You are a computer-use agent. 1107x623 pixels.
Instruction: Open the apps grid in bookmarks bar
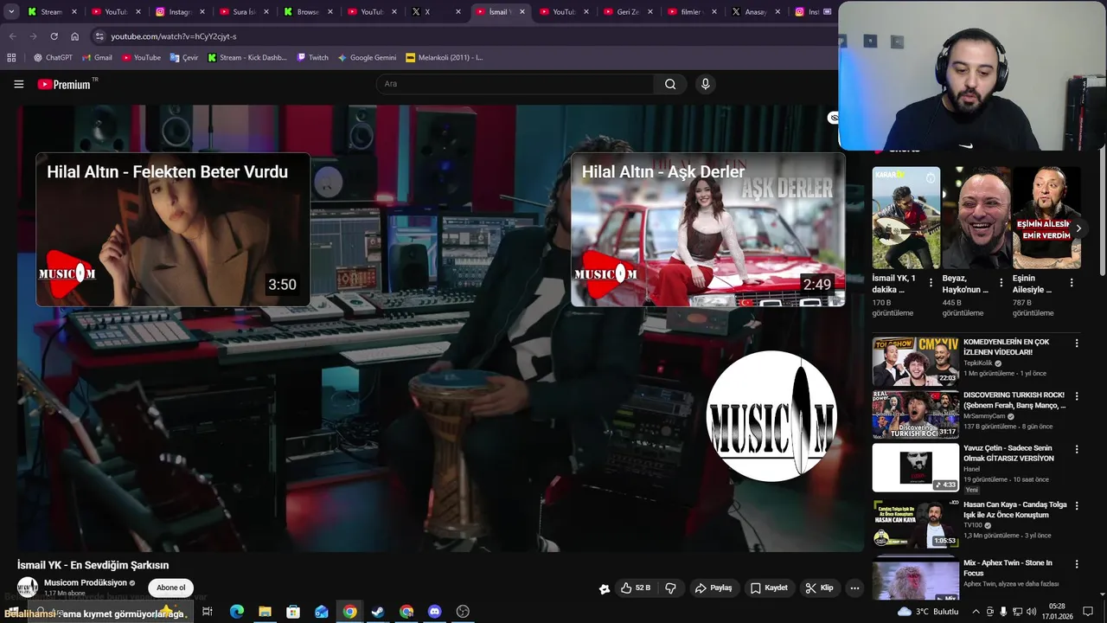(x=11, y=58)
